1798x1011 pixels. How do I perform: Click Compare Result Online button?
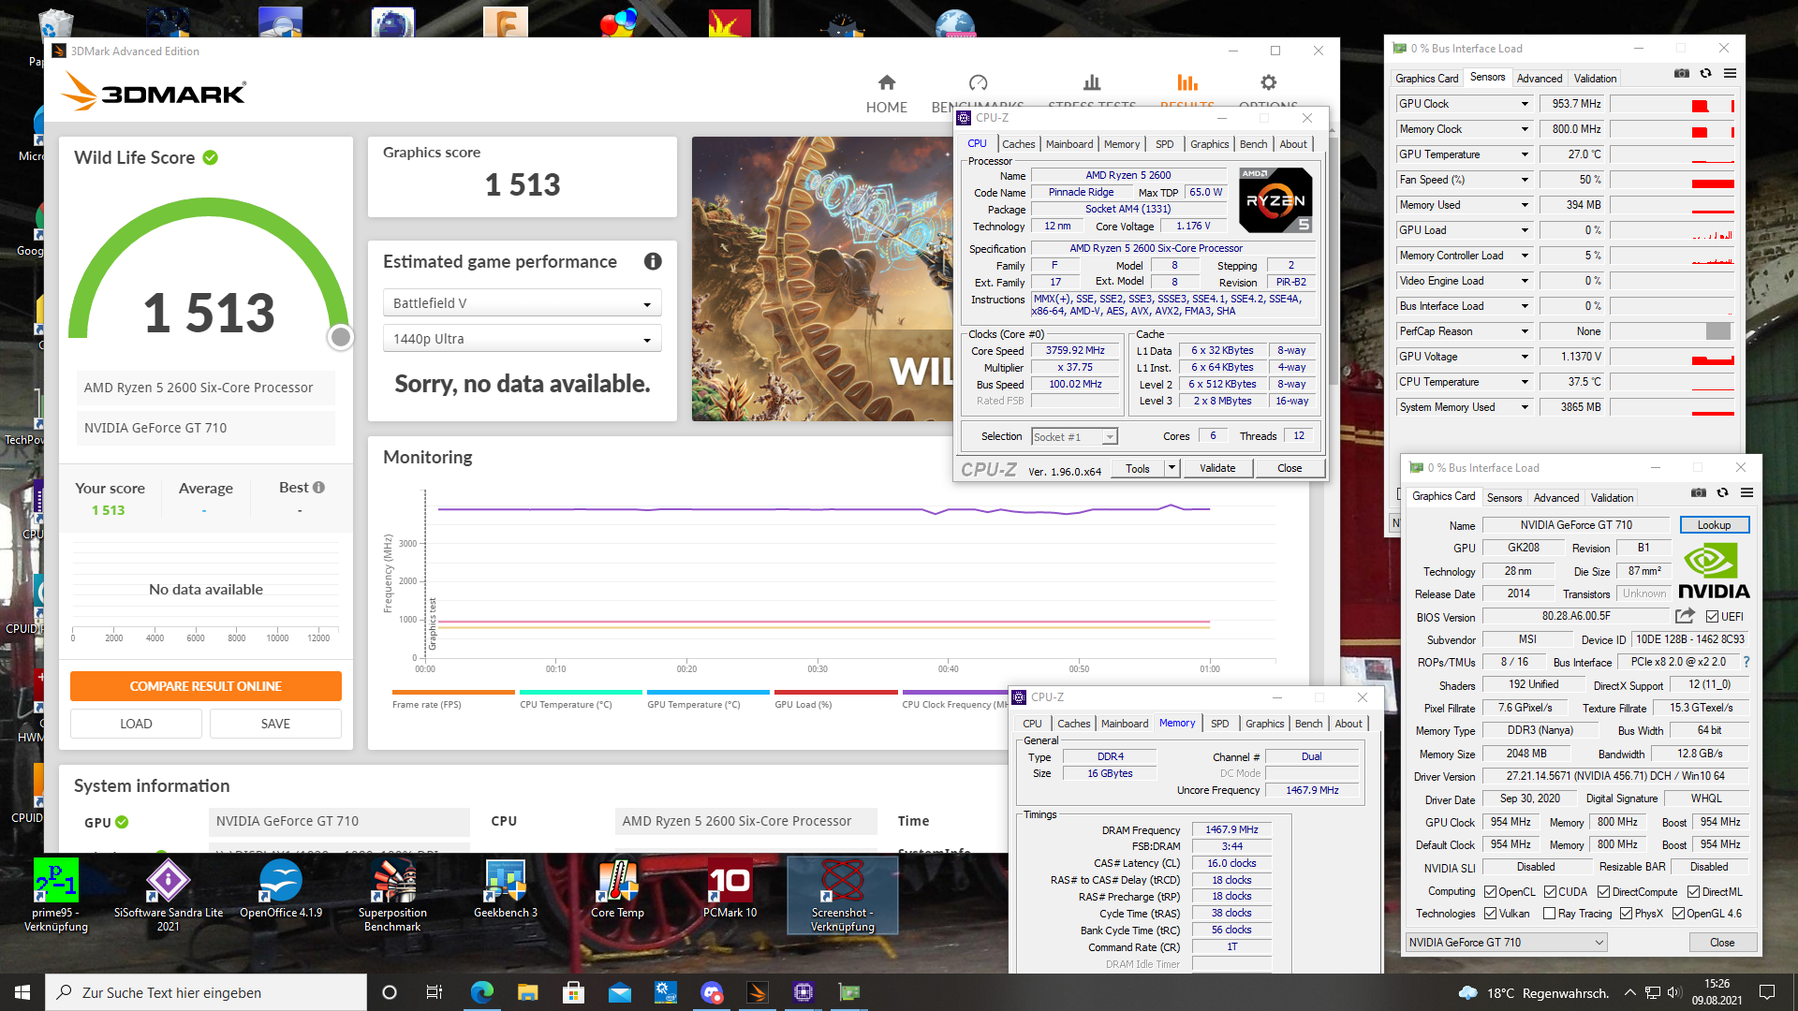point(206,686)
